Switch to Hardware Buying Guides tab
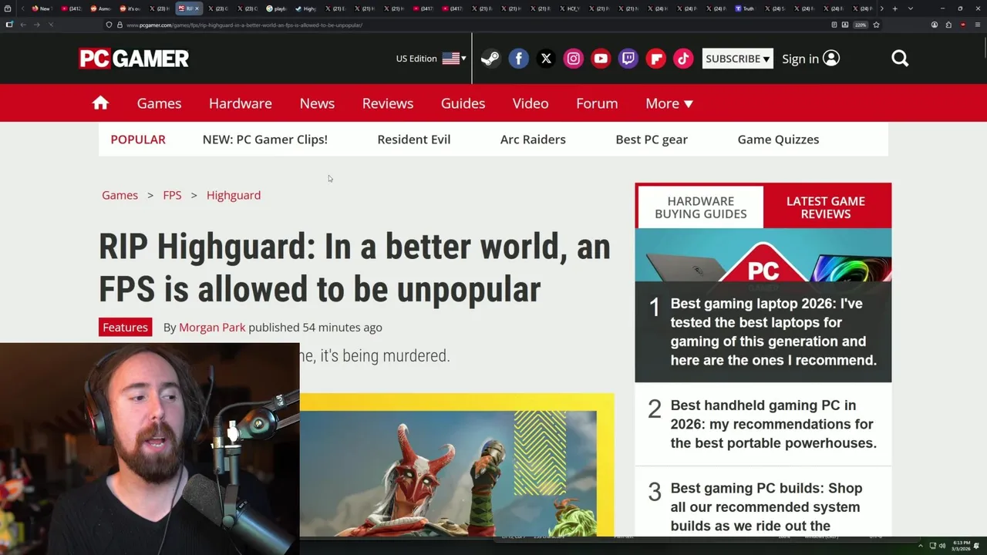The height and width of the screenshot is (555, 987). click(700, 207)
